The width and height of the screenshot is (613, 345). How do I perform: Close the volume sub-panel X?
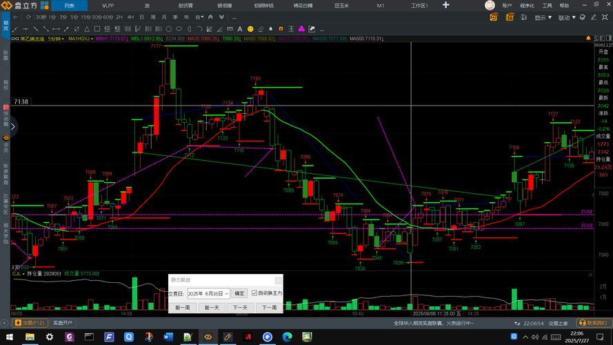click(590, 275)
